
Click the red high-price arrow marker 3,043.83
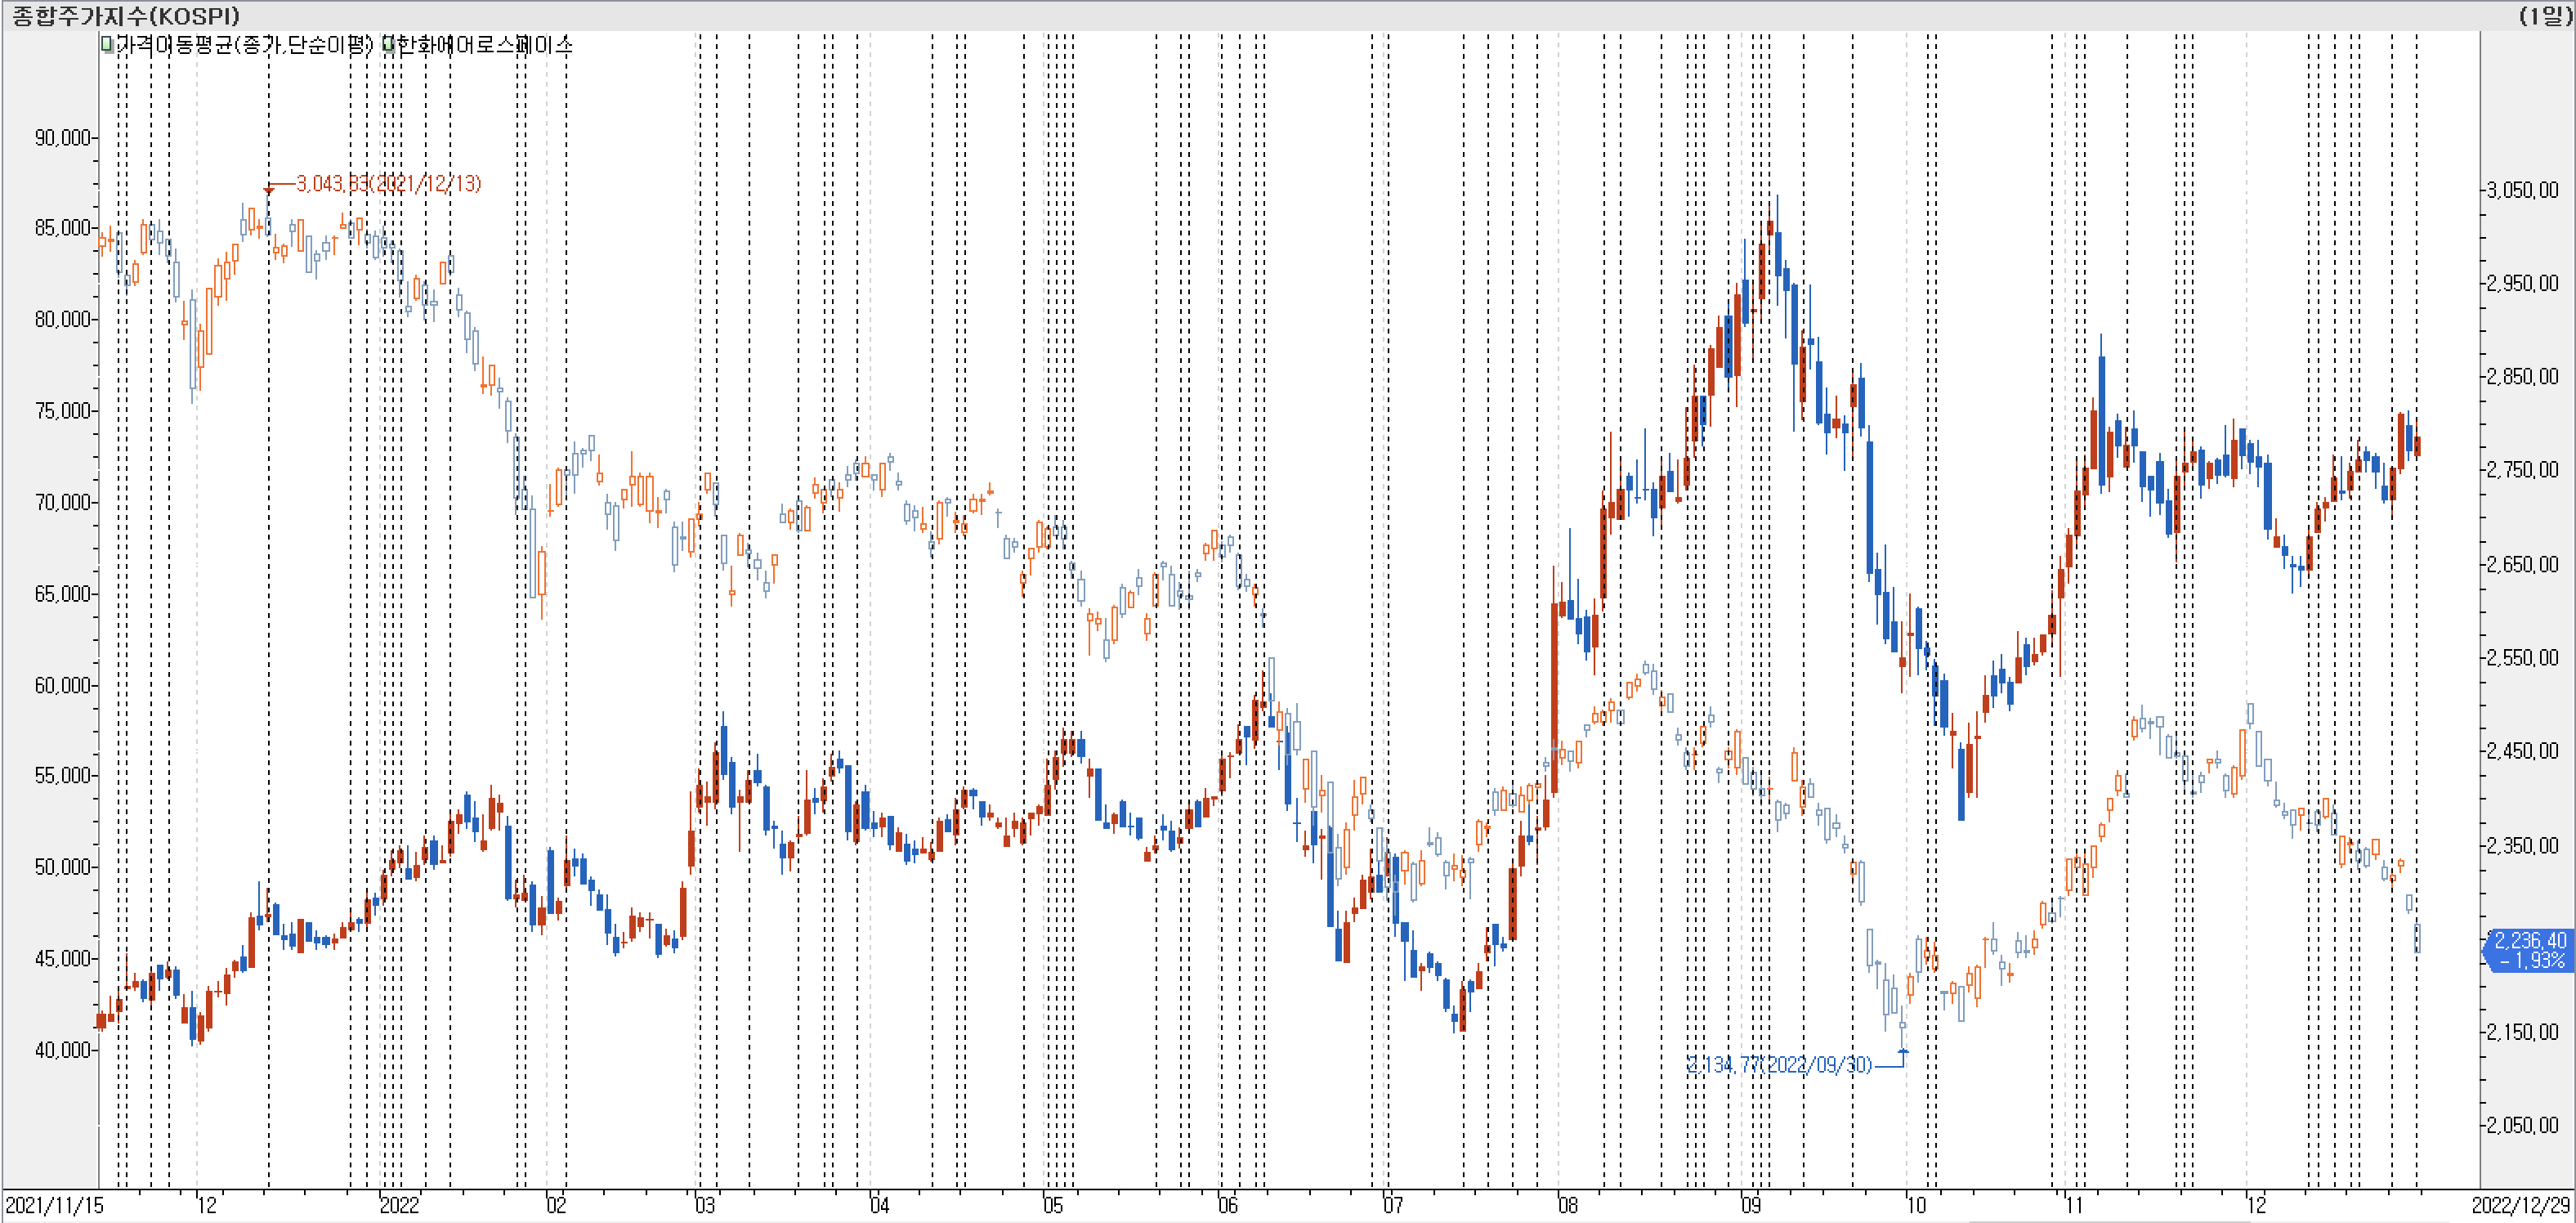pyautogui.click(x=268, y=188)
